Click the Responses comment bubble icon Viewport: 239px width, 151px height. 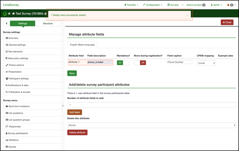click(x=7, y=126)
